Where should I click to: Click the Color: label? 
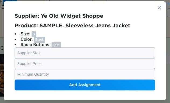click(x=27, y=39)
